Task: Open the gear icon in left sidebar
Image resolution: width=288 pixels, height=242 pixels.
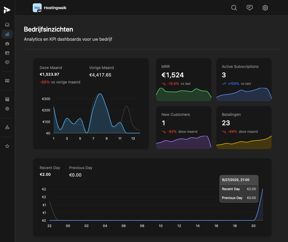Action: point(7,109)
